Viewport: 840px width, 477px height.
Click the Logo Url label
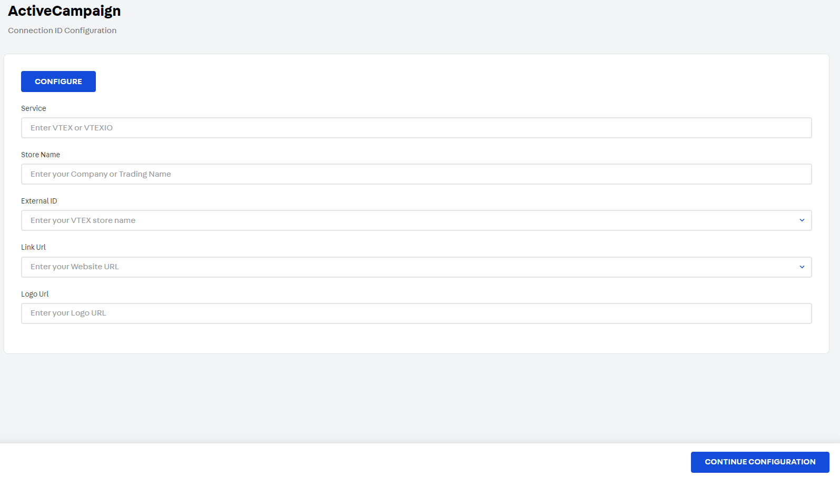click(35, 294)
